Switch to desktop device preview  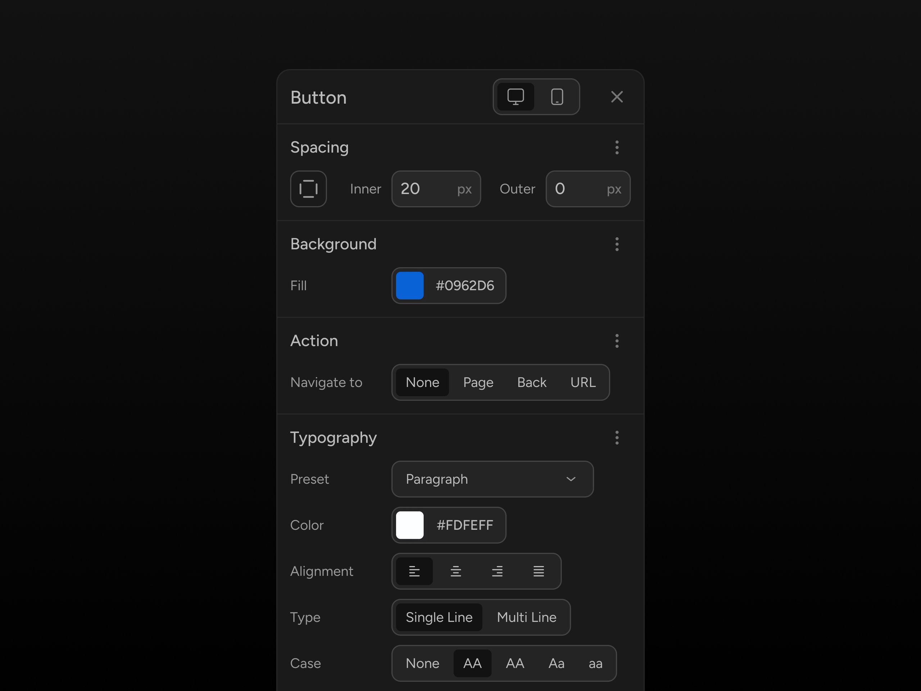(x=516, y=96)
